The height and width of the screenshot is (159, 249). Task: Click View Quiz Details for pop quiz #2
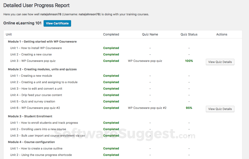(220, 109)
